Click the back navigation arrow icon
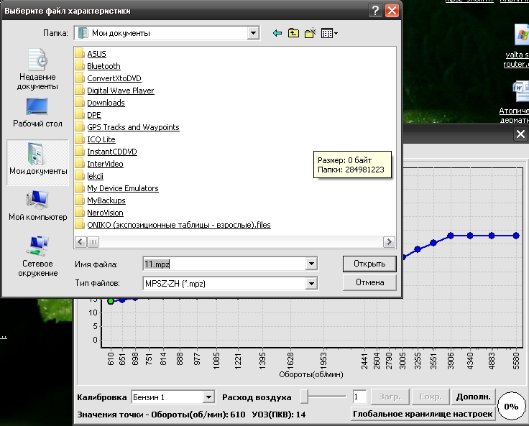The image size is (529, 426). pos(277,33)
